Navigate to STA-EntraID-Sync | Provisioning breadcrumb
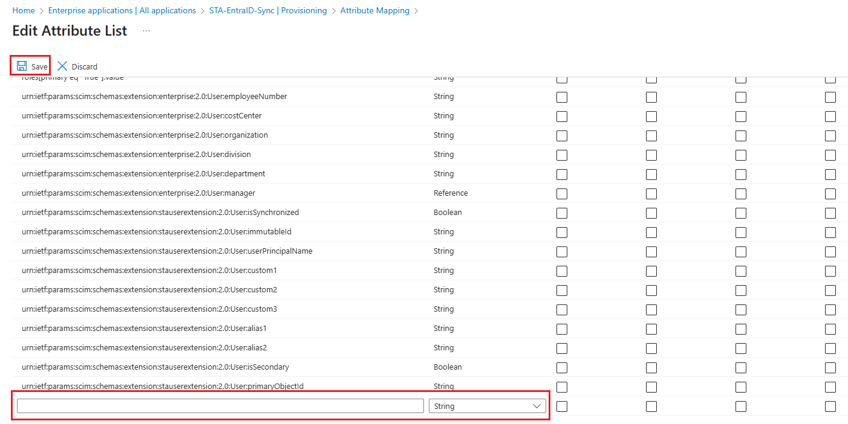Image resolution: width=848 pixels, height=424 pixels. coord(268,10)
